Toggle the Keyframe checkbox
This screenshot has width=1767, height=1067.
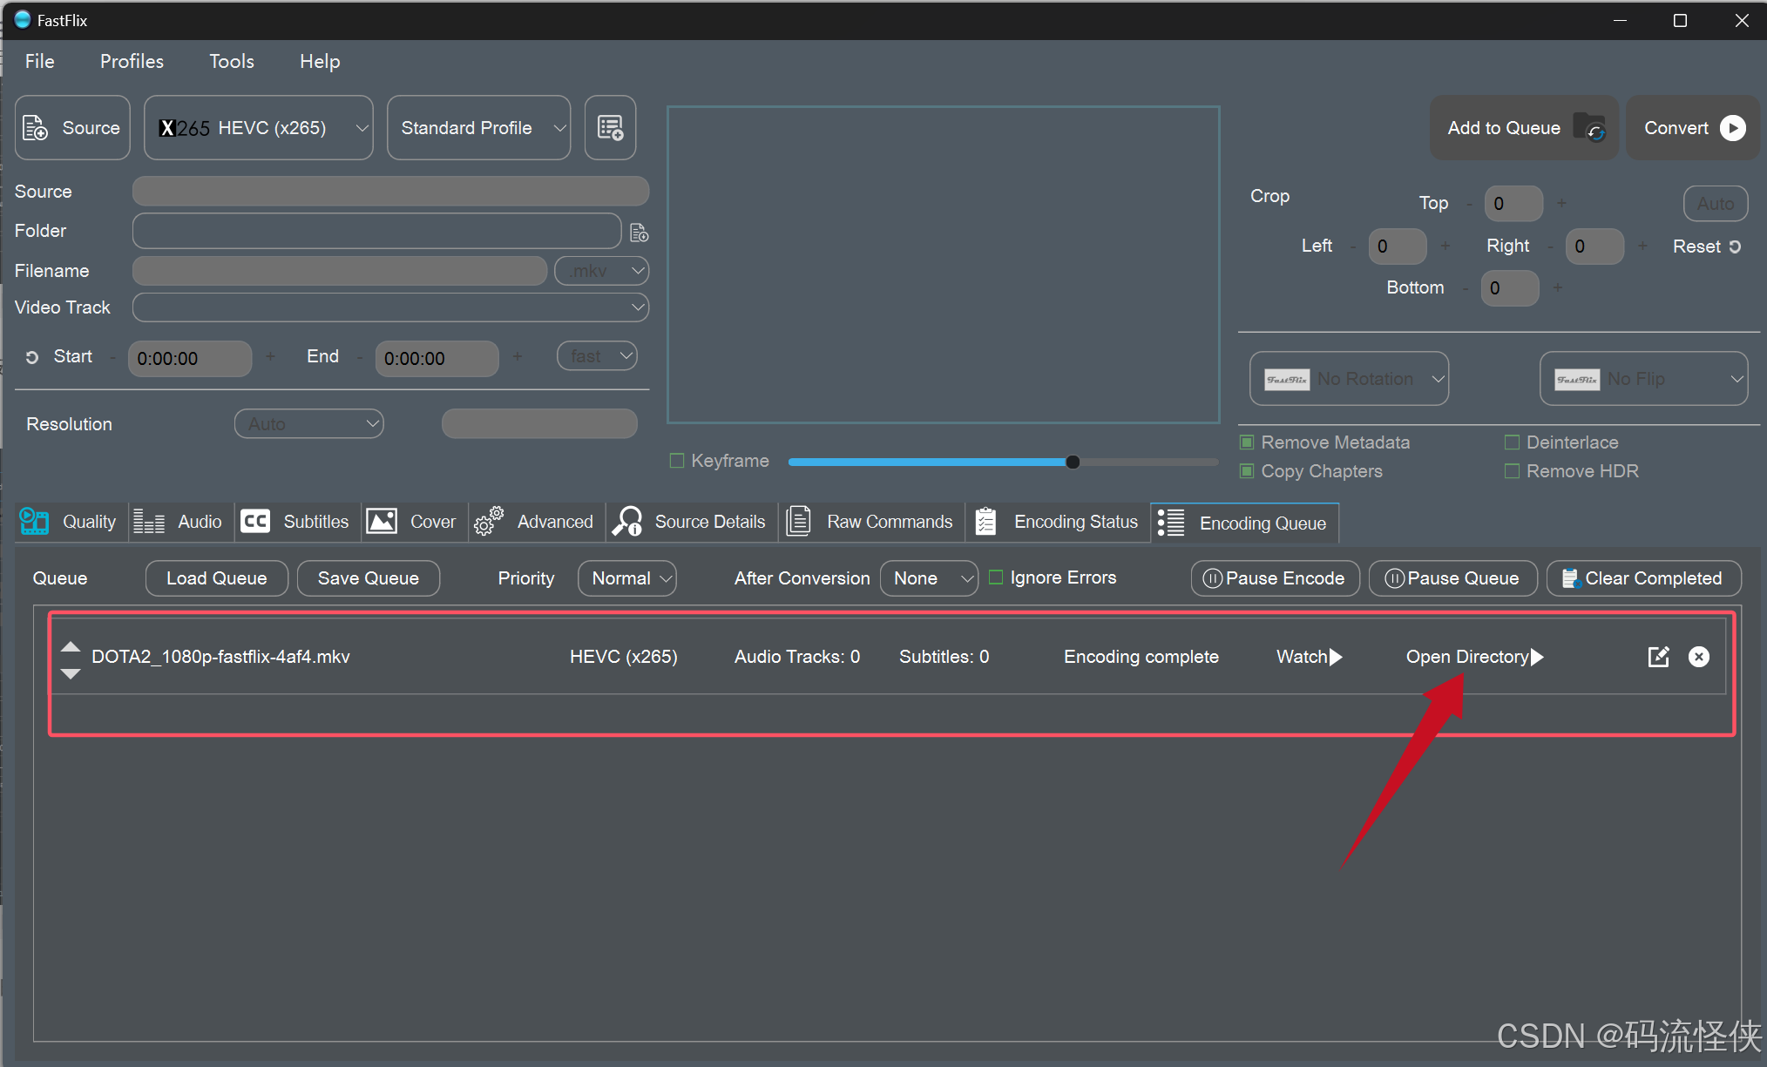677,461
